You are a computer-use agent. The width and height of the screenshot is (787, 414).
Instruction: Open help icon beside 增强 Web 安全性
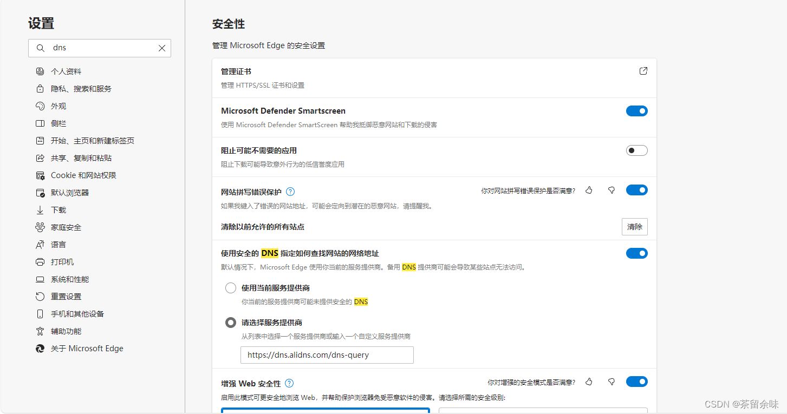(x=289, y=383)
